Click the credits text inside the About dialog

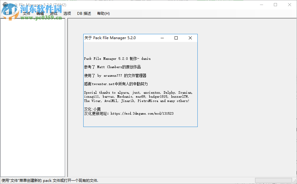(138, 96)
